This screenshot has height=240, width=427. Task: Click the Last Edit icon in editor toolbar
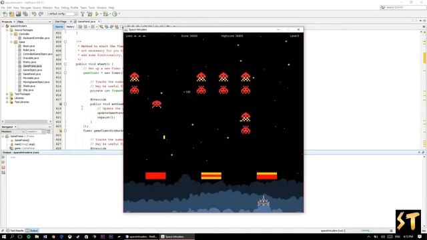(x=80, y=27)
